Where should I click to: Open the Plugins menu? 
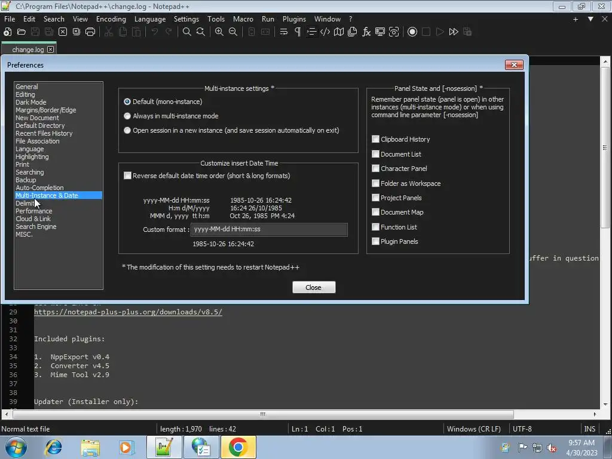click(x=294, y=19)
